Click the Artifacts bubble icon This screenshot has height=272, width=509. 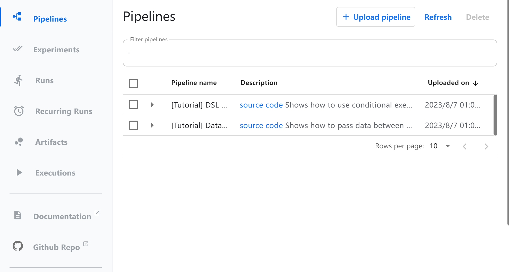19,142
